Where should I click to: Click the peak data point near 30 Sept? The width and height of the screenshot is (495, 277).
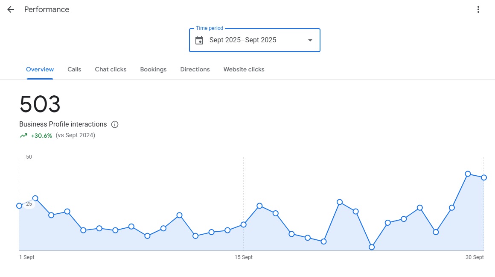click(x=468, y=174)
